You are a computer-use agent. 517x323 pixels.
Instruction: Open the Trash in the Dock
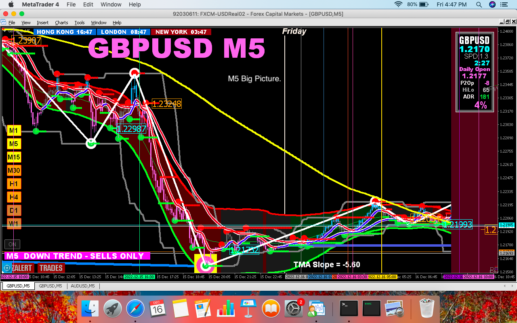click(x=426, y=309)
